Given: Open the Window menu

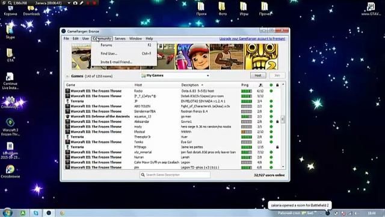Looking at the screenshot, I should tap(135, 39).
